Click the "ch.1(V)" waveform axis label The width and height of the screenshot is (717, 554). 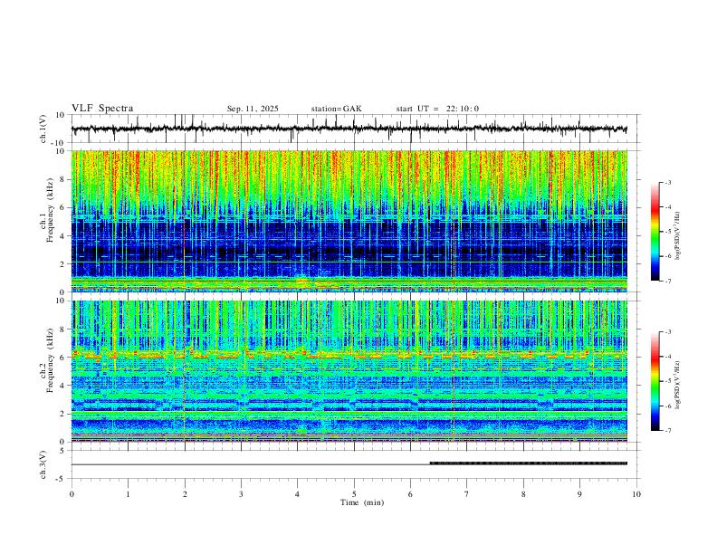click(x=43, y=129)
